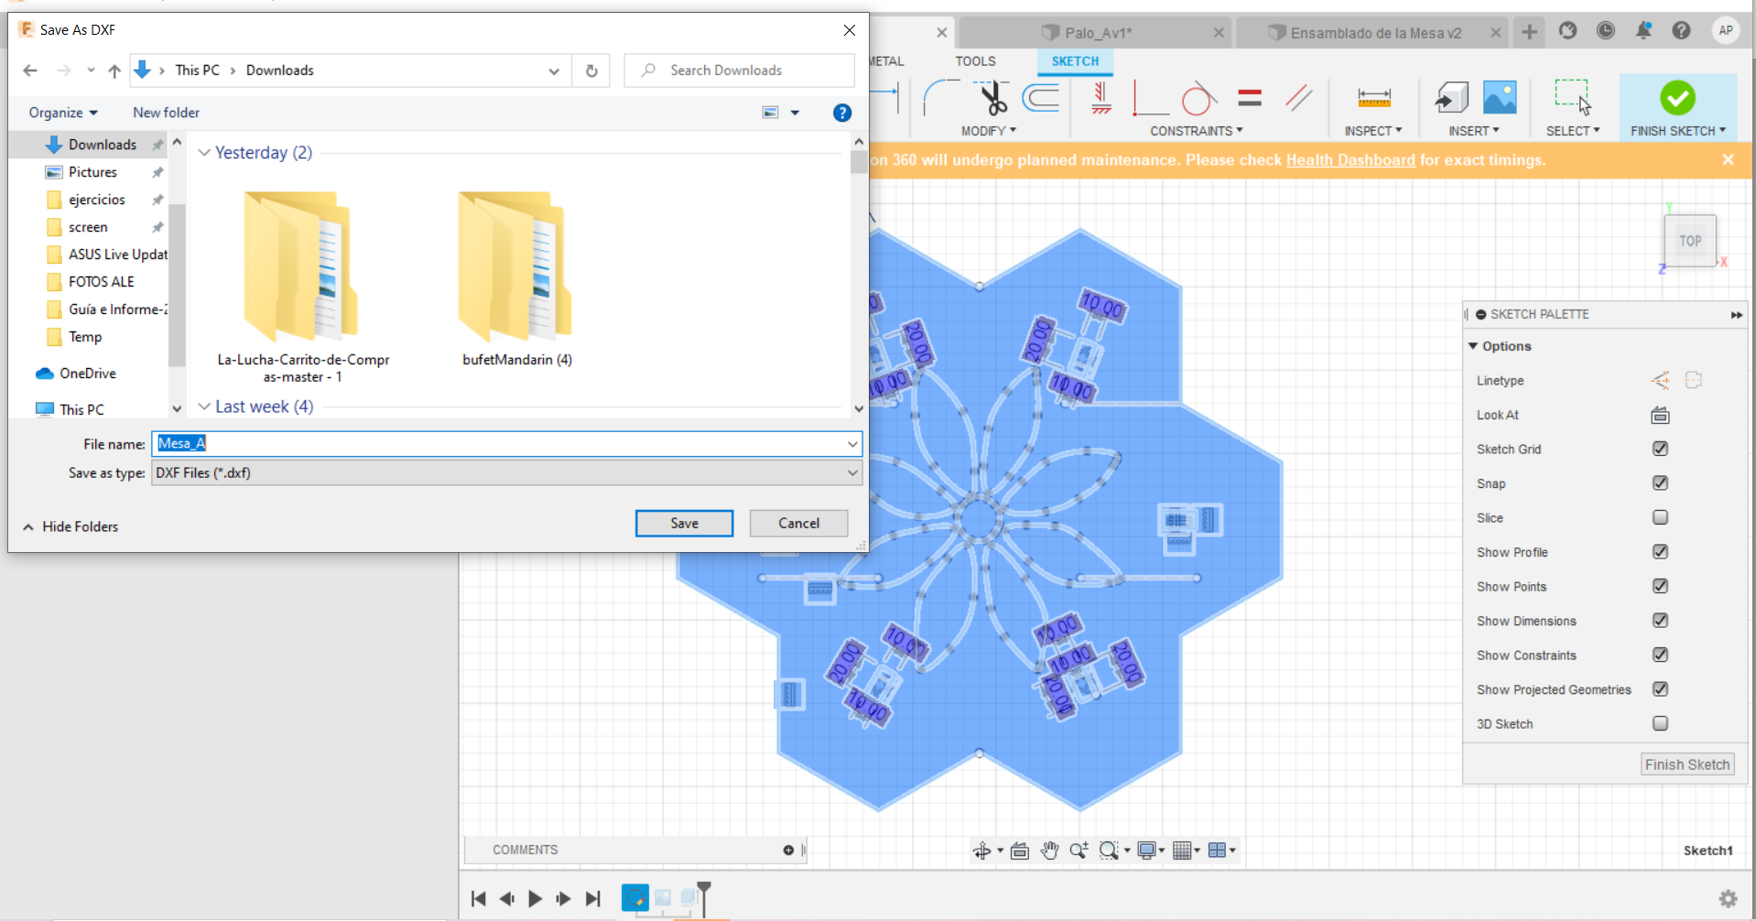Toggle the Show Dimensions checkbox
Image resolution: width=1756 pixels, height=921 pixels.
tap(1660, 621)
